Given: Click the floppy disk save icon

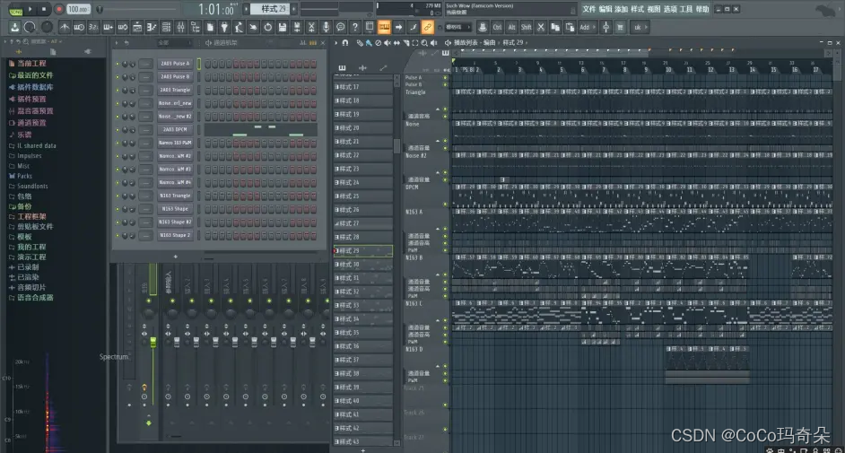Looking at the screenshot, I should point(283,27).
